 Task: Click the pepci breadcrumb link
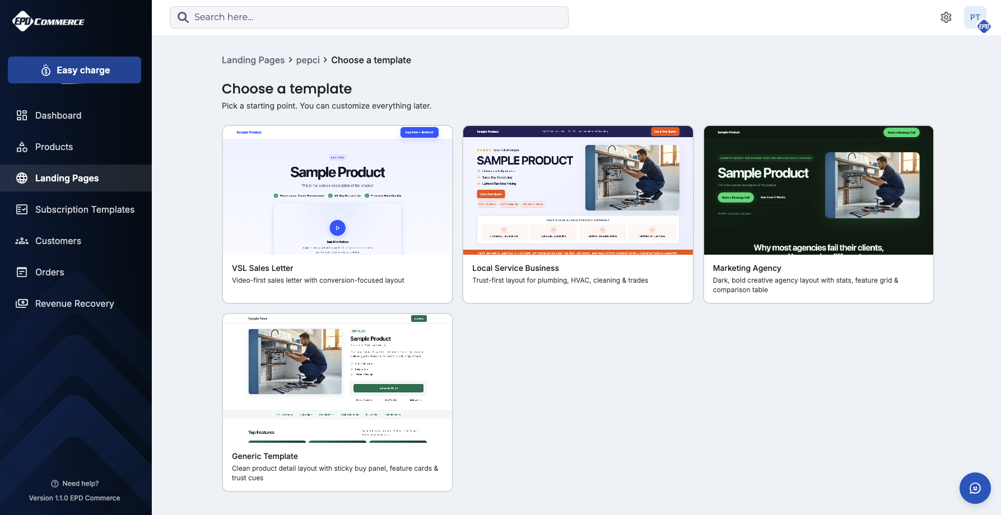click(308, 60)
